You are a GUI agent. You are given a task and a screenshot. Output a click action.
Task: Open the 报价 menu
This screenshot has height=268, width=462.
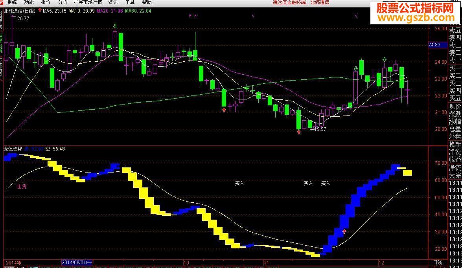[46, 2]
